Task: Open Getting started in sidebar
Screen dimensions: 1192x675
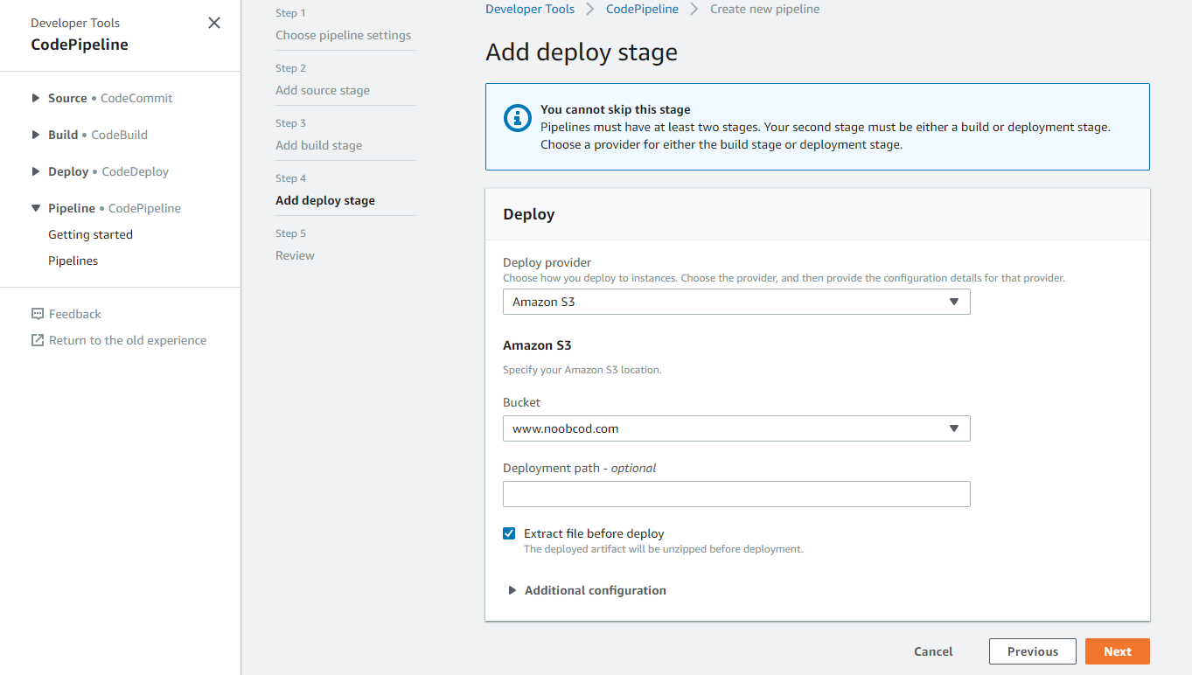Action: tap(90, 234)
